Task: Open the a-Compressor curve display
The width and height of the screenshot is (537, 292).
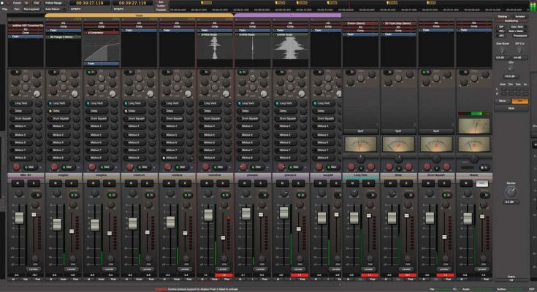Action: [x=101, y=47]
